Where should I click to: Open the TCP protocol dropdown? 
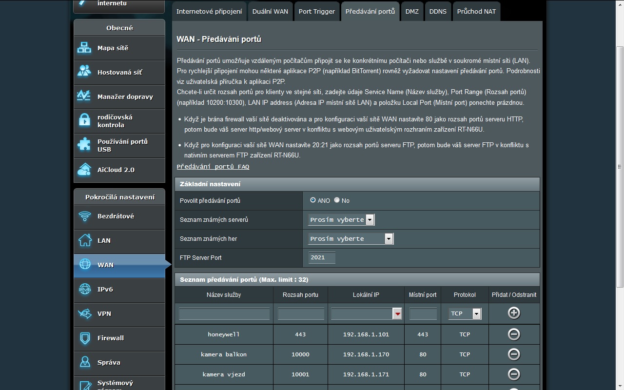(x=476, y=313)
